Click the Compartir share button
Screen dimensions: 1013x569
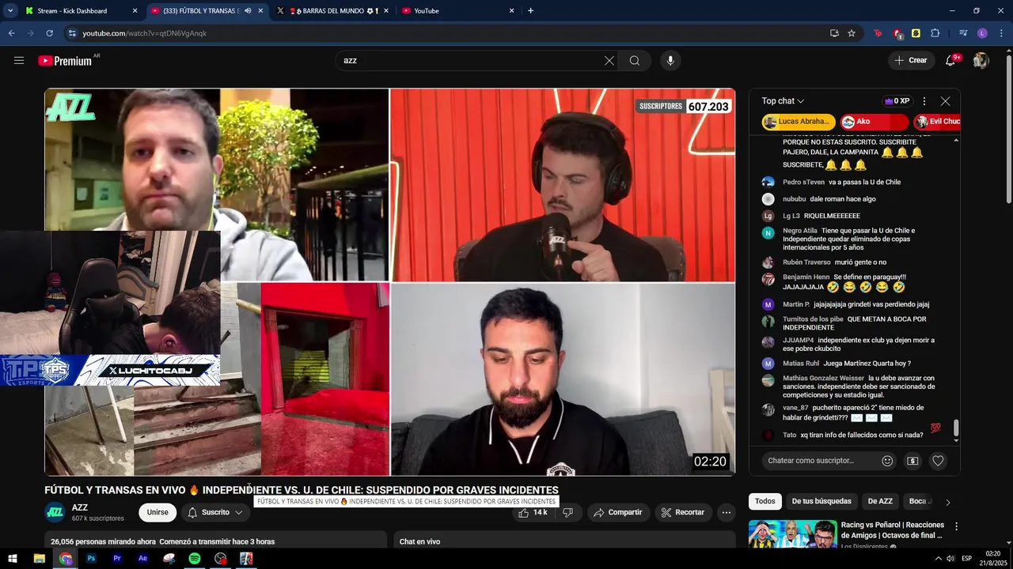click(618, 512)
